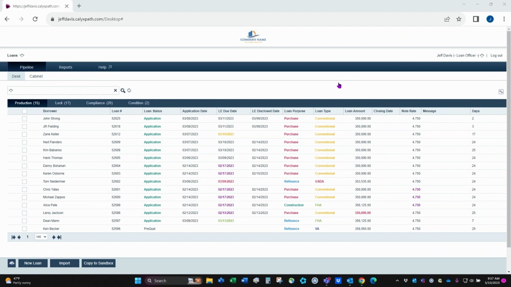Click the New Loan button
The image size is (511, 287).
pyautogui.click(x=33, y=263)
